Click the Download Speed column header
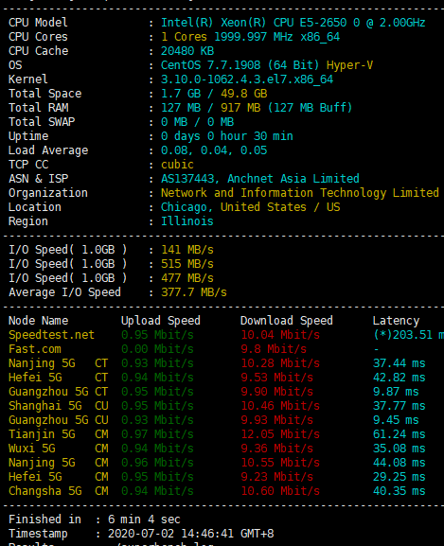Viewport: 444px width, 546px height. (x=287, y=321)
